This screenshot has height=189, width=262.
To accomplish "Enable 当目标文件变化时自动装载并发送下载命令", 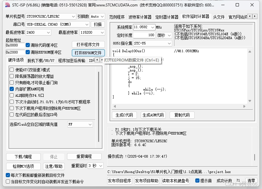I will (8, 182).
